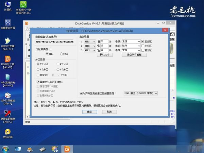Open the 计算机 desktop icon

click(7, 6)
